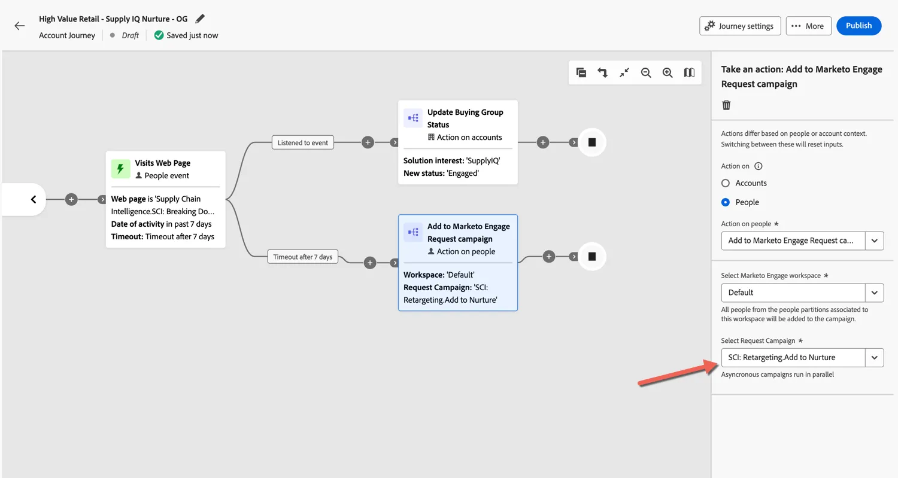The image size is (898, 478).
Task: Click the two-arrow orientation icon in canvas toolbar
Action: 603,72
